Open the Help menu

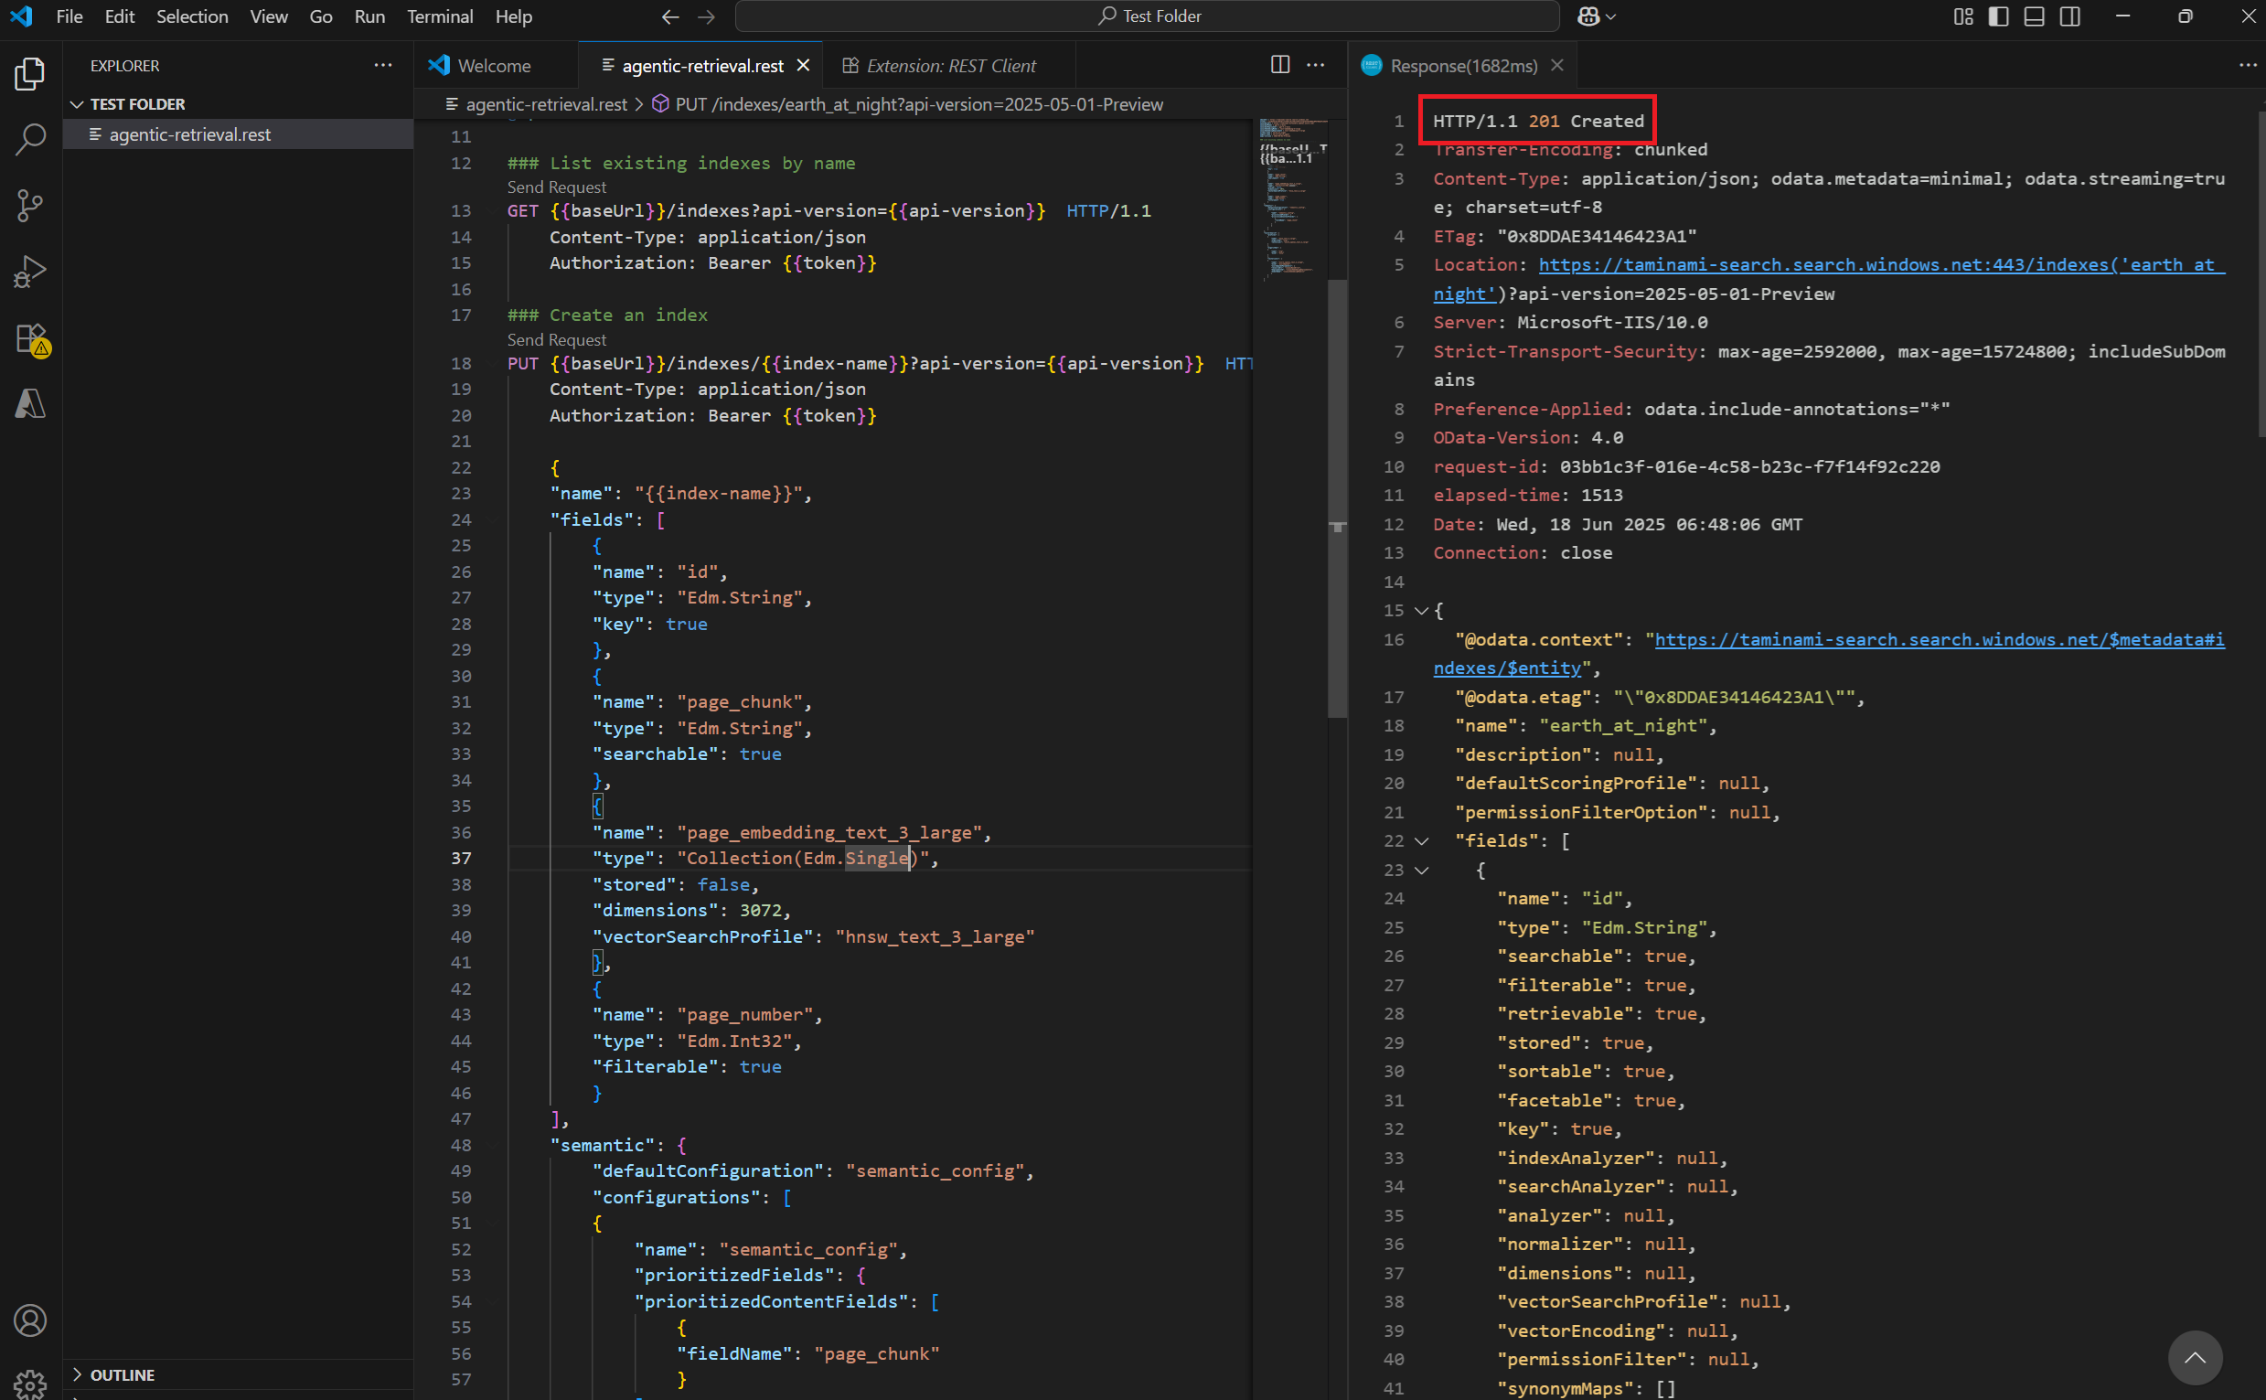pyautogui.click(x=514, y=16)
